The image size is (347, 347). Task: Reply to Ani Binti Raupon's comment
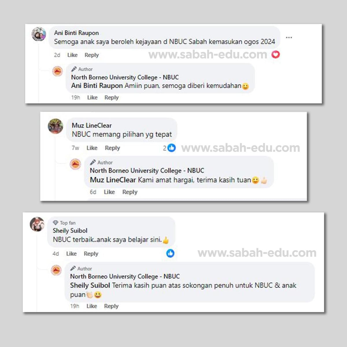coord(92,55)
